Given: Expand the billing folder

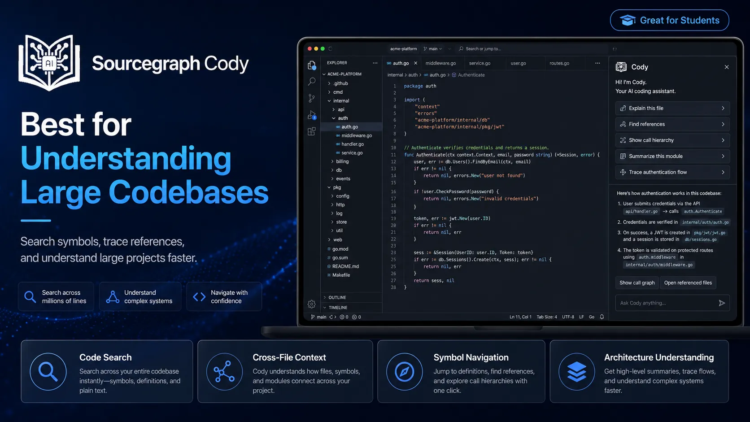Looking at the screenshot, I should click(x=332, y=161).
